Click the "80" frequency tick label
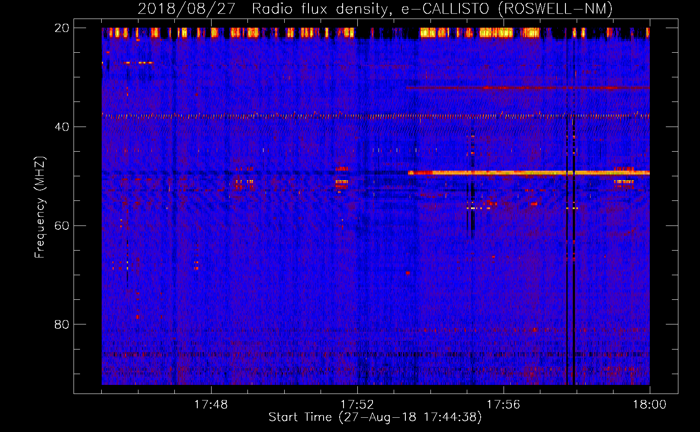This screenshot has height=432, width=700. pos(61,324)
